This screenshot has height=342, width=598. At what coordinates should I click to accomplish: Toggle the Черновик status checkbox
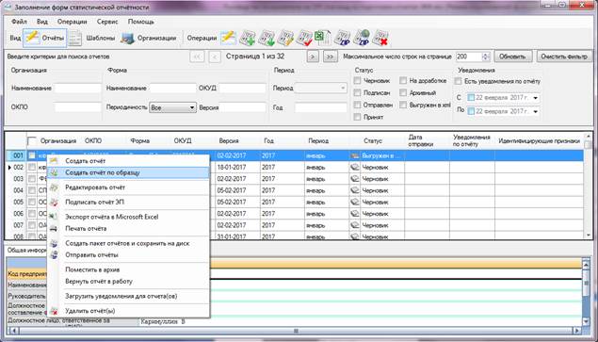coord(357,80)
